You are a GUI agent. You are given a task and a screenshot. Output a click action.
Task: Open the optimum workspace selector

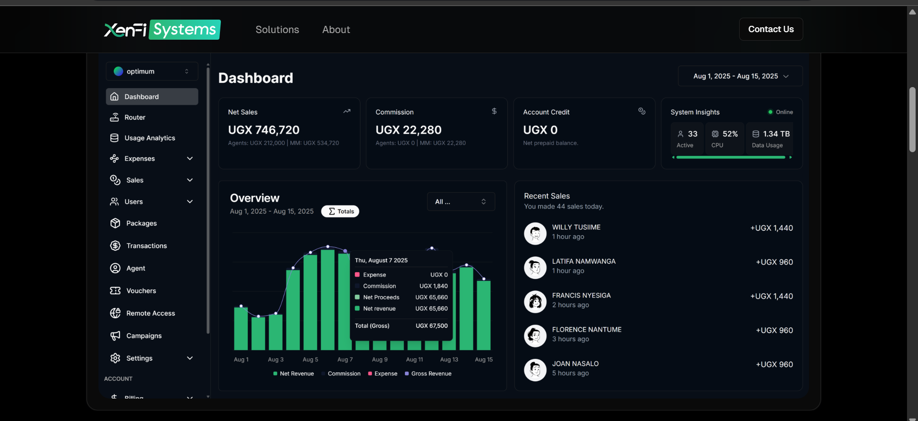point(152,71)
